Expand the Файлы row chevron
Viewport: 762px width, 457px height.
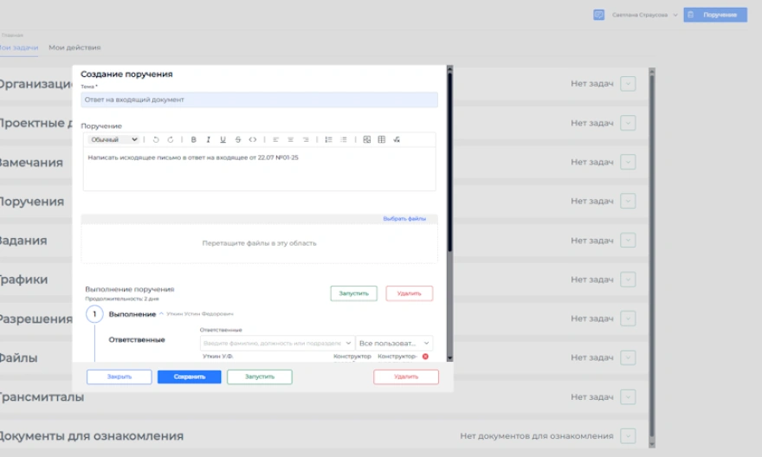tap(628, 358)
